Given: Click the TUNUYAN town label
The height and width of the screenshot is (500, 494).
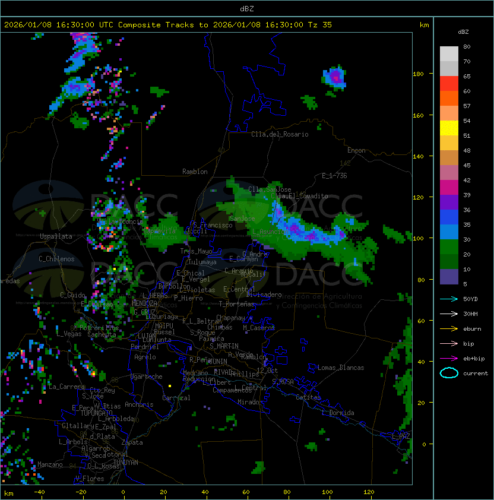Looking at the screenshot, I should tap(126, 462).
